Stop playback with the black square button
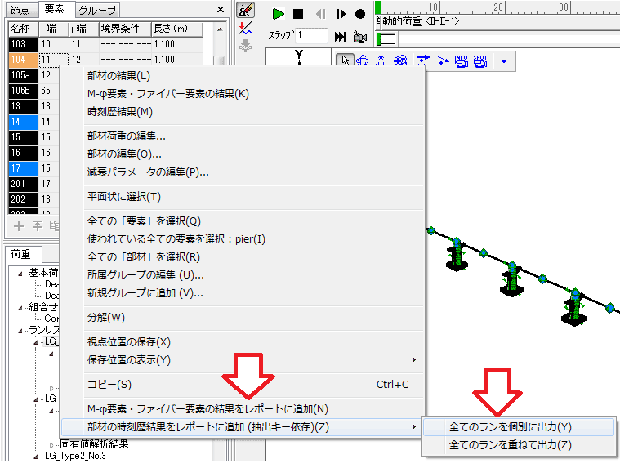This screenshot has width=620, height=468. click(298, 14)
